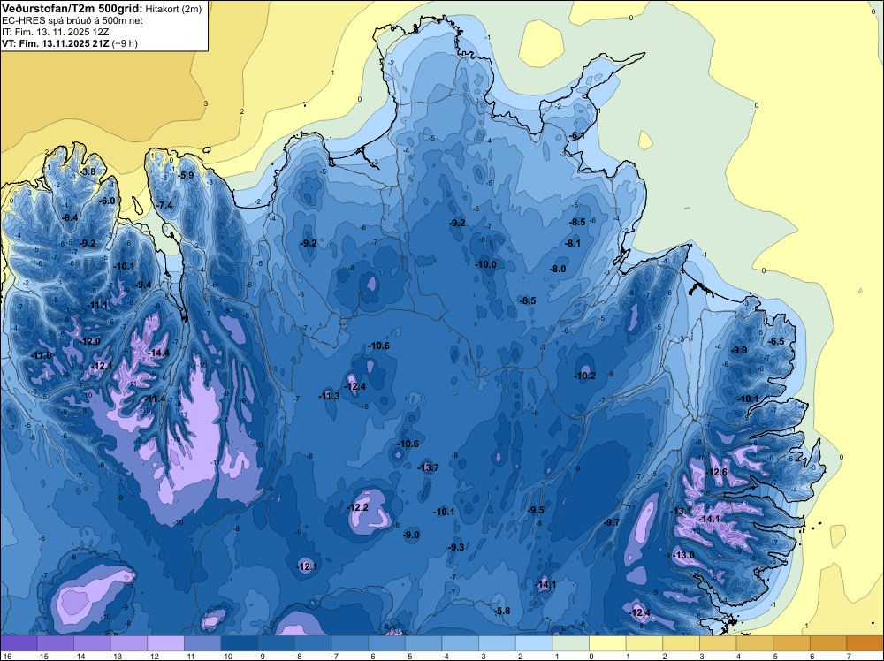Click the 'IT: Fim. 13. 11. 2025 12Z' line

[x=55, y=32]
